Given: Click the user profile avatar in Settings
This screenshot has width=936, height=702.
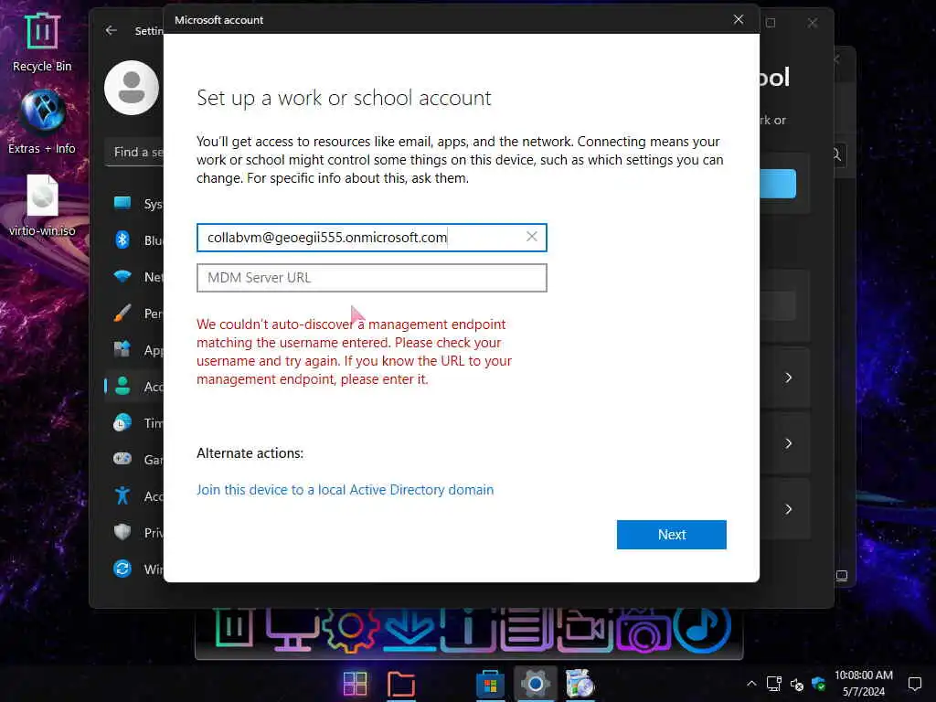Looking at the screenshot, I should (132, 88).
